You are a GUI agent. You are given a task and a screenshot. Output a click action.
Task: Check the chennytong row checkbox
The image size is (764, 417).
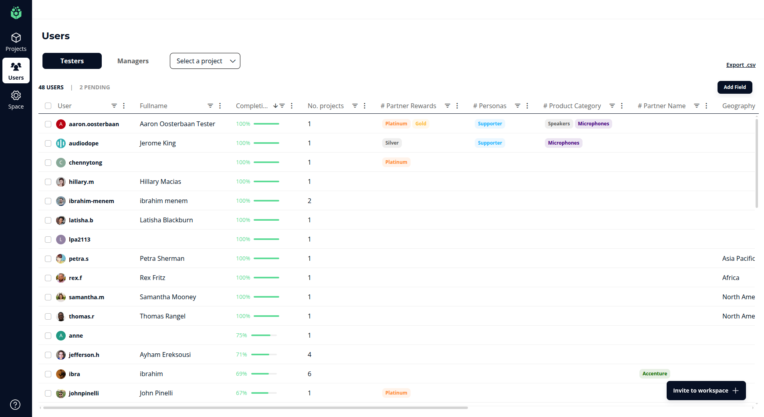[x=48, y=163]
